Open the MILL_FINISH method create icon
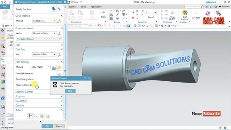 (x=54, y=68)
